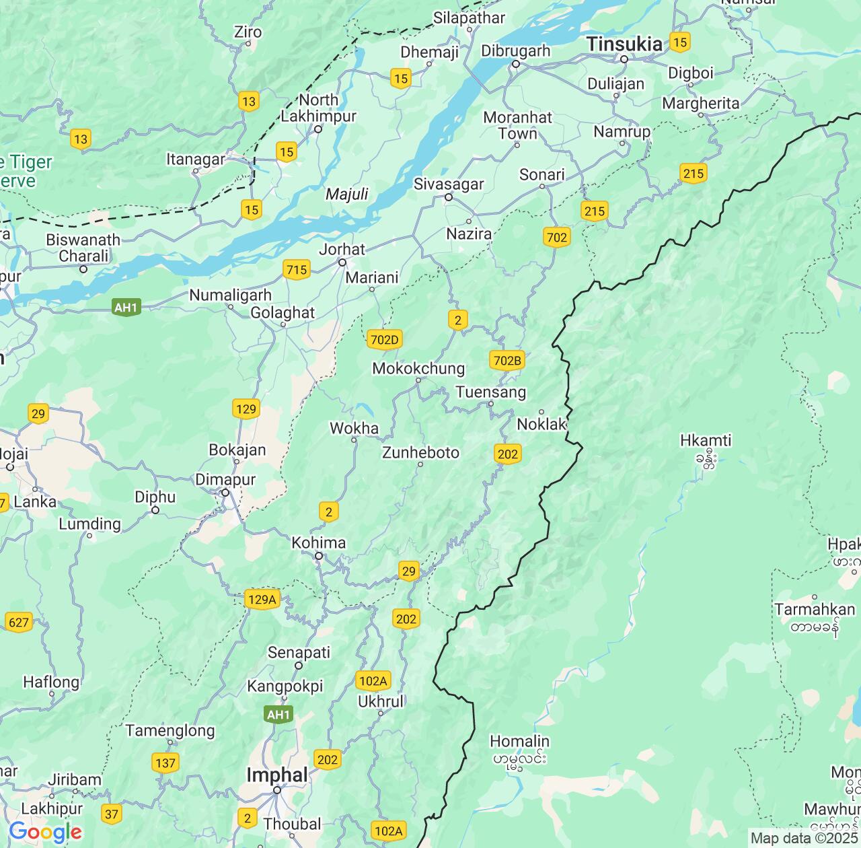Click the 702B route marker near Tuensang
861x848 pixels.
507,361
